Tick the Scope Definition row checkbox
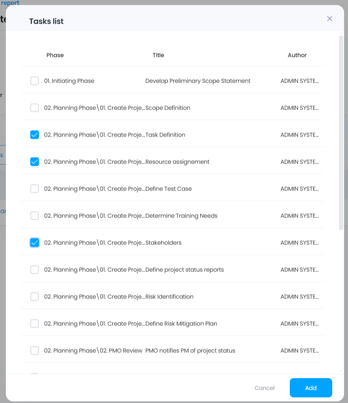 34,108
